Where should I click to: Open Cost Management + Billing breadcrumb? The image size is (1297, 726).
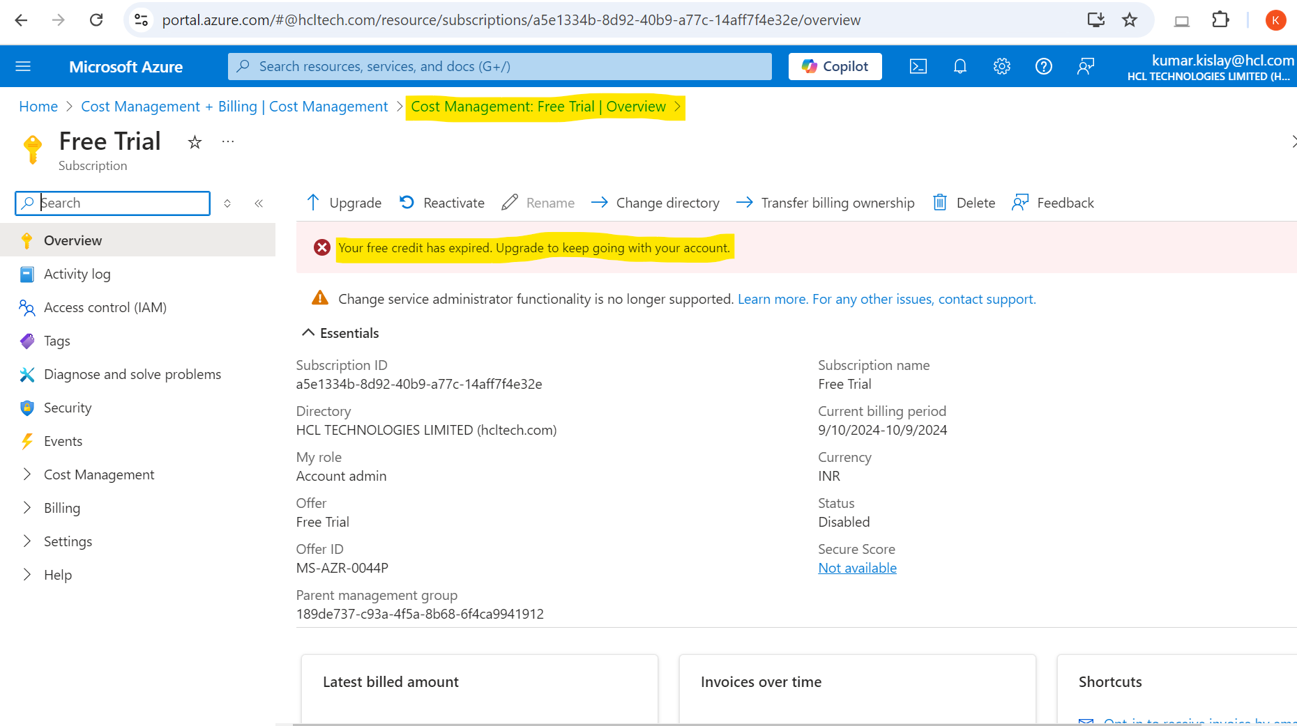234,106
